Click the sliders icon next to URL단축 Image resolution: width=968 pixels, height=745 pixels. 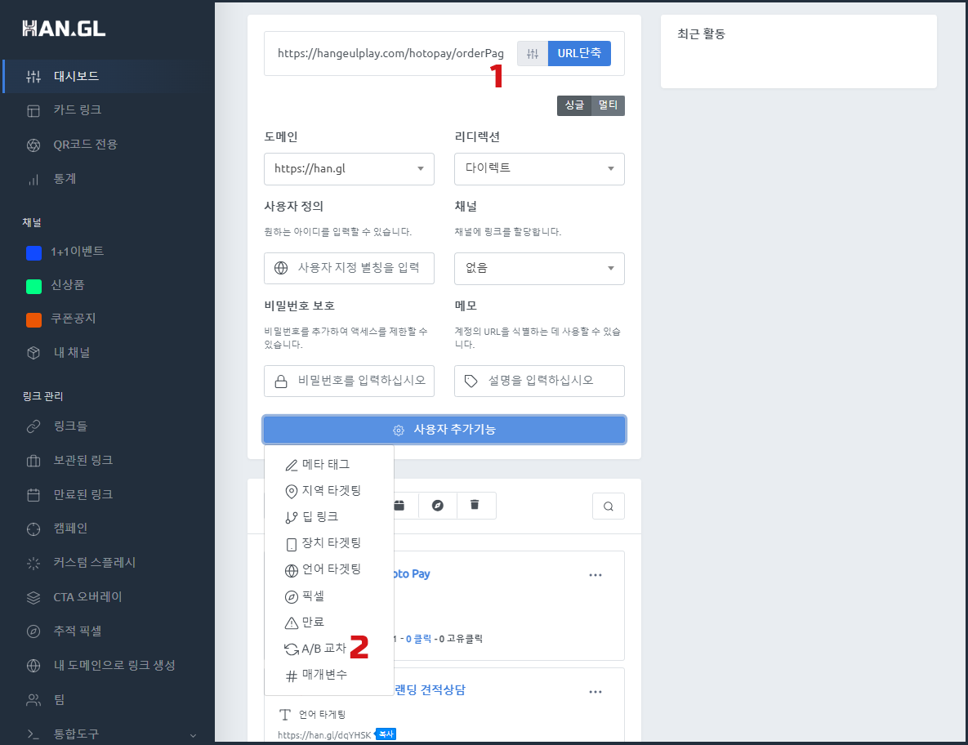coord(532,54)
